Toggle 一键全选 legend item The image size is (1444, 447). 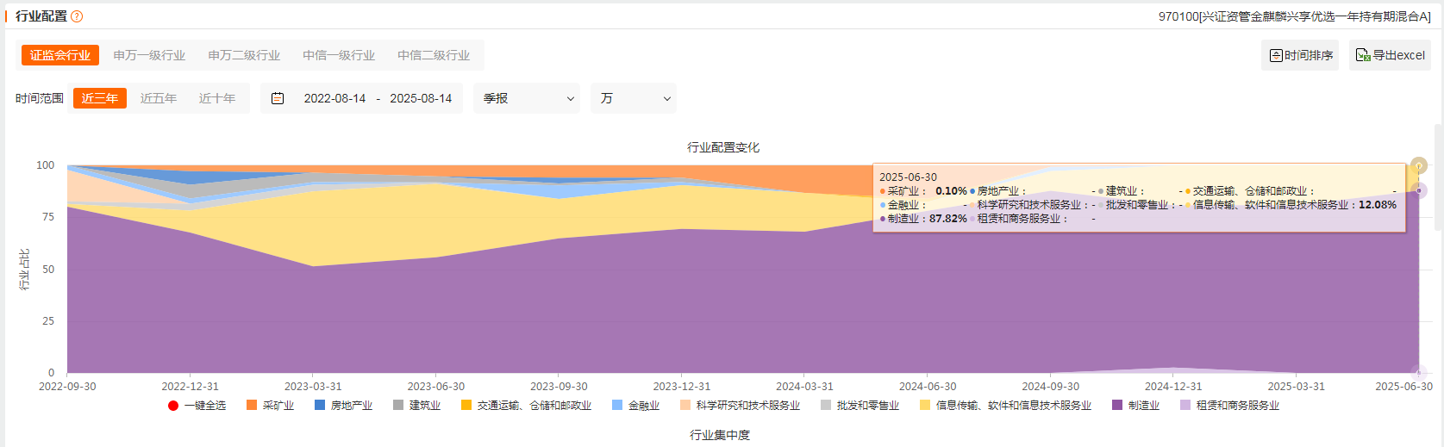[197, 406]
